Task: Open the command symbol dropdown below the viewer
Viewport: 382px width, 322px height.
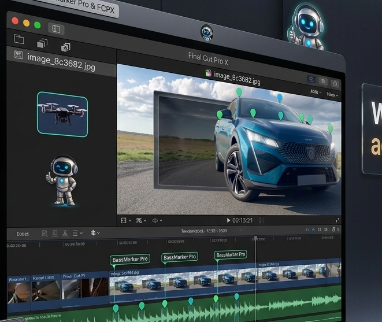Action: pos(142,220)
